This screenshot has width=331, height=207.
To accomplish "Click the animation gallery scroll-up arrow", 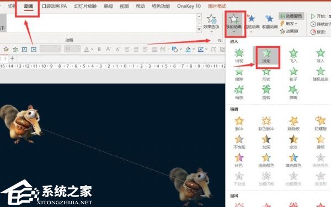I will pyautogui.click(x=199, y=17).
